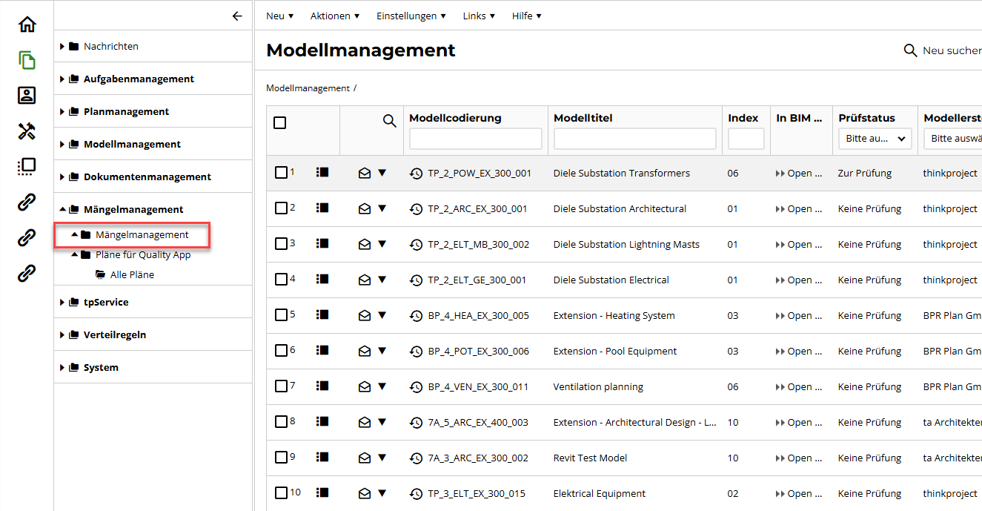Open the green documents icon in sidebar
The width and height of the screenshot is (982, 511).
[27, 60]
